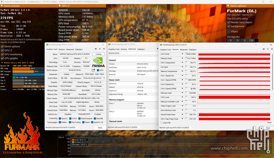Open the GPU selector dropdown in the Advanced window
274x158 pixels.
pos(125,127)
